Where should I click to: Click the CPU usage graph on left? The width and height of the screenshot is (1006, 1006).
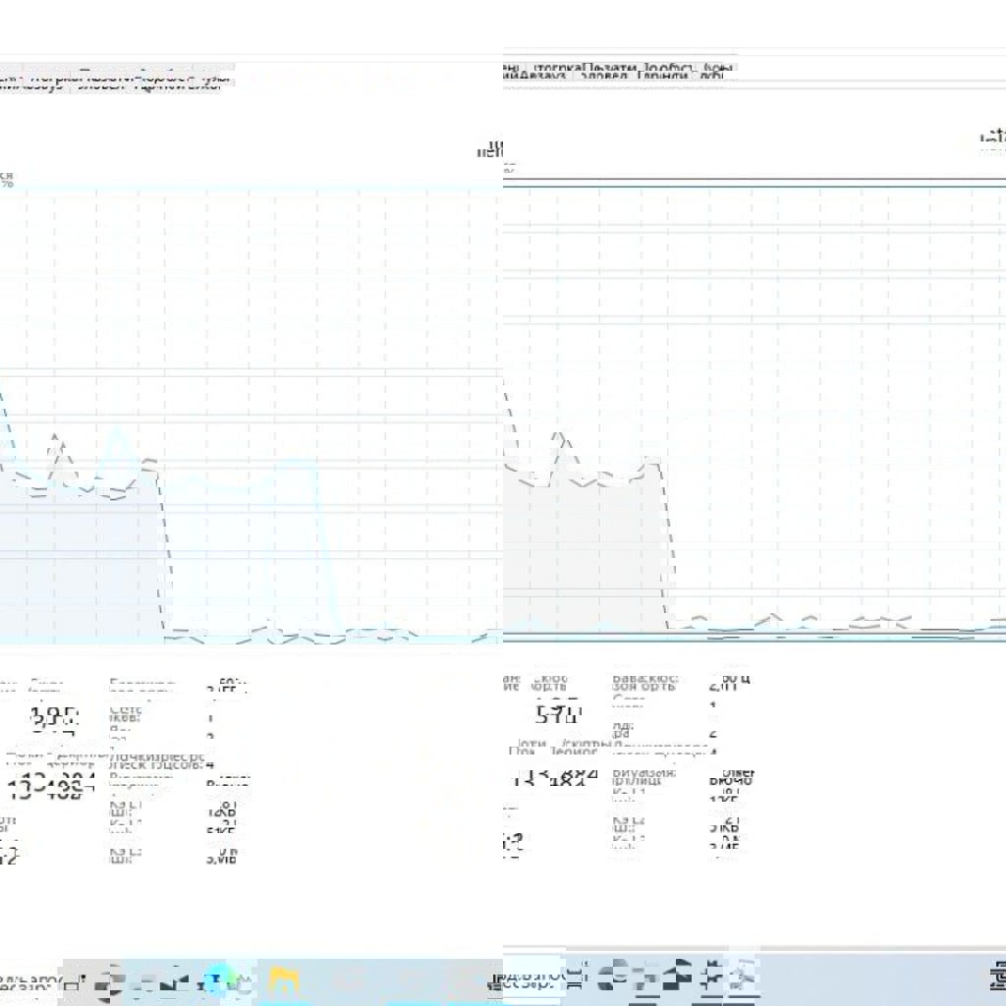tap(246, 413)
